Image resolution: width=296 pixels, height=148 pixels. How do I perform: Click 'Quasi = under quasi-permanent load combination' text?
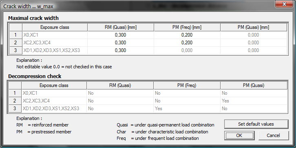(x=166, y=125)
